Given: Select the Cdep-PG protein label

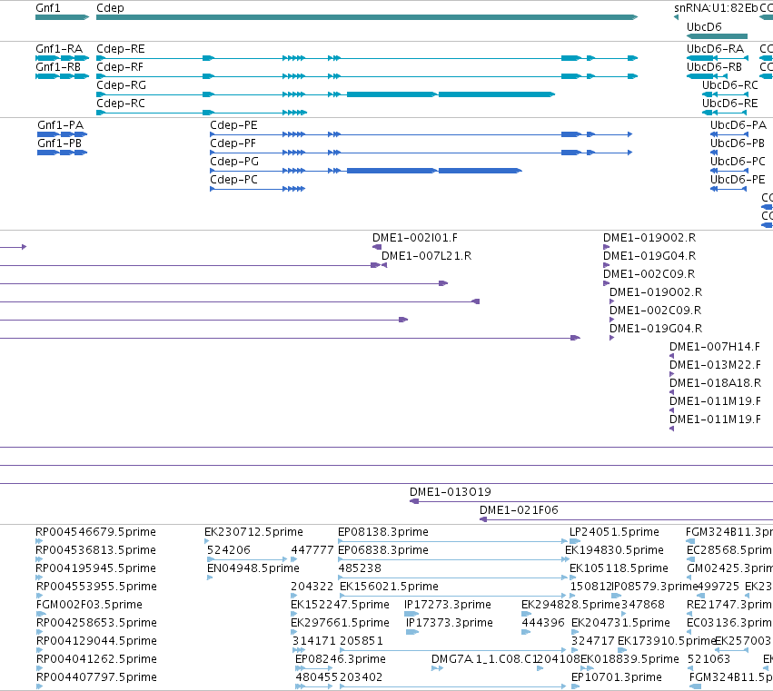Looking at the screenshot, I should point(234,161).
